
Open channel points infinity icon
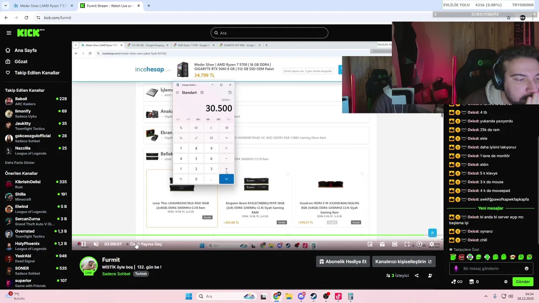(x=457, y=282)
